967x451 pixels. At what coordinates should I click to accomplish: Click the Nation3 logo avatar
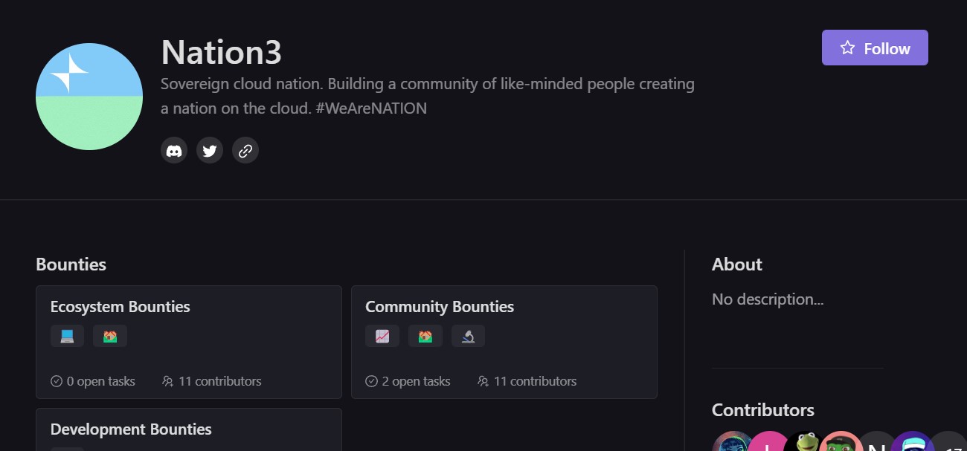point(89,97)
